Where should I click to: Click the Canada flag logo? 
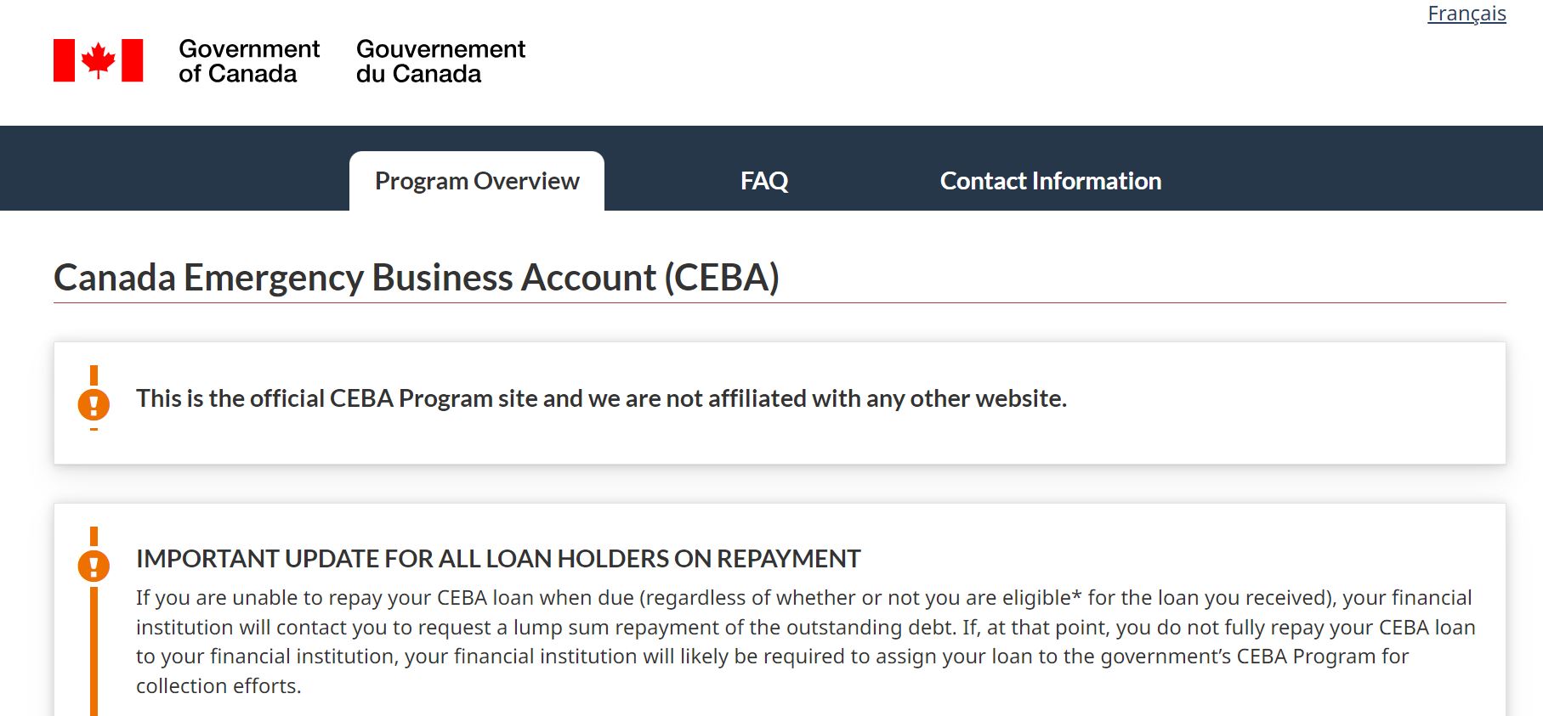[96, 60]
